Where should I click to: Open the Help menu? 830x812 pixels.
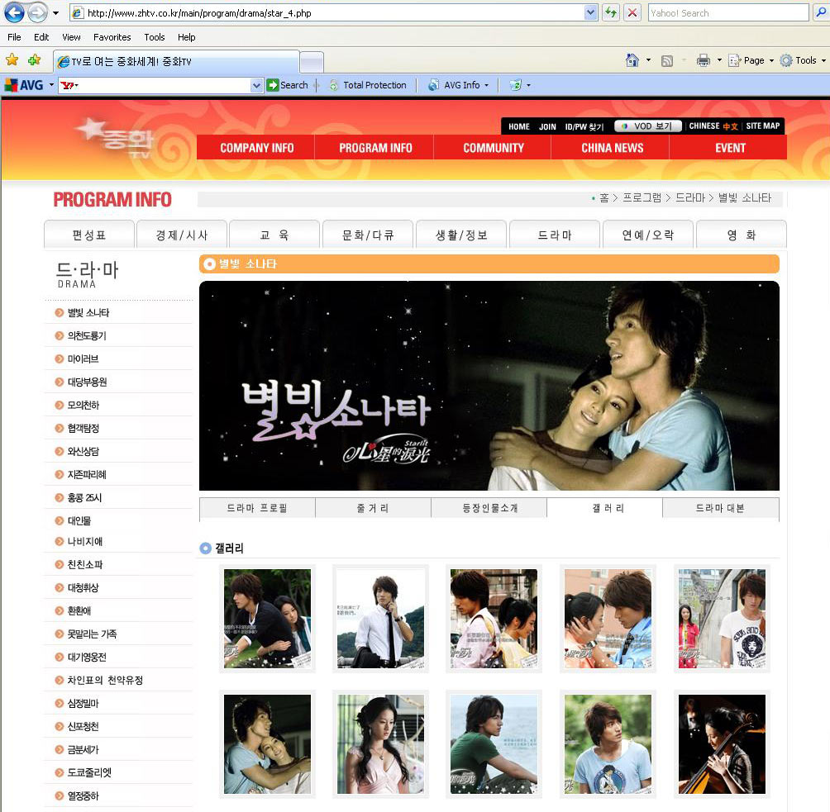pos(186,37)
